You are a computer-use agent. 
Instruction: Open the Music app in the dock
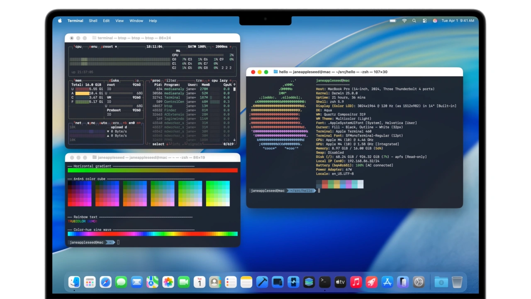356,282
